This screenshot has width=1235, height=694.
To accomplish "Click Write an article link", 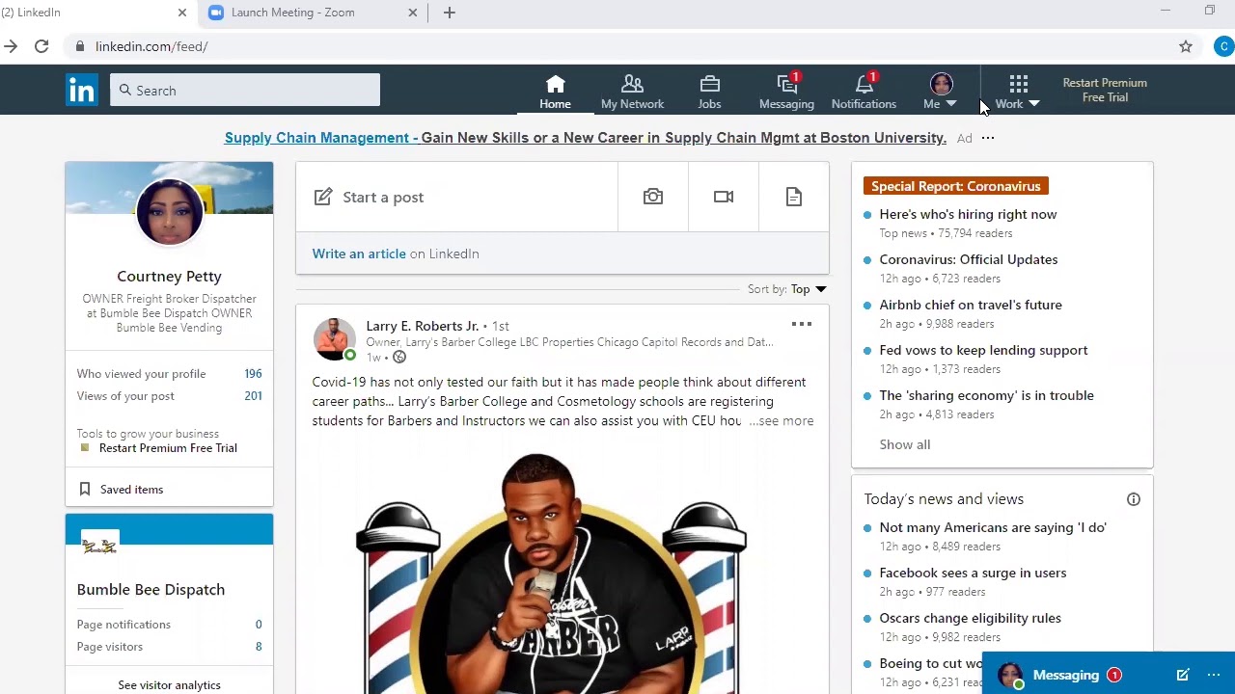I will click(359, 254).
